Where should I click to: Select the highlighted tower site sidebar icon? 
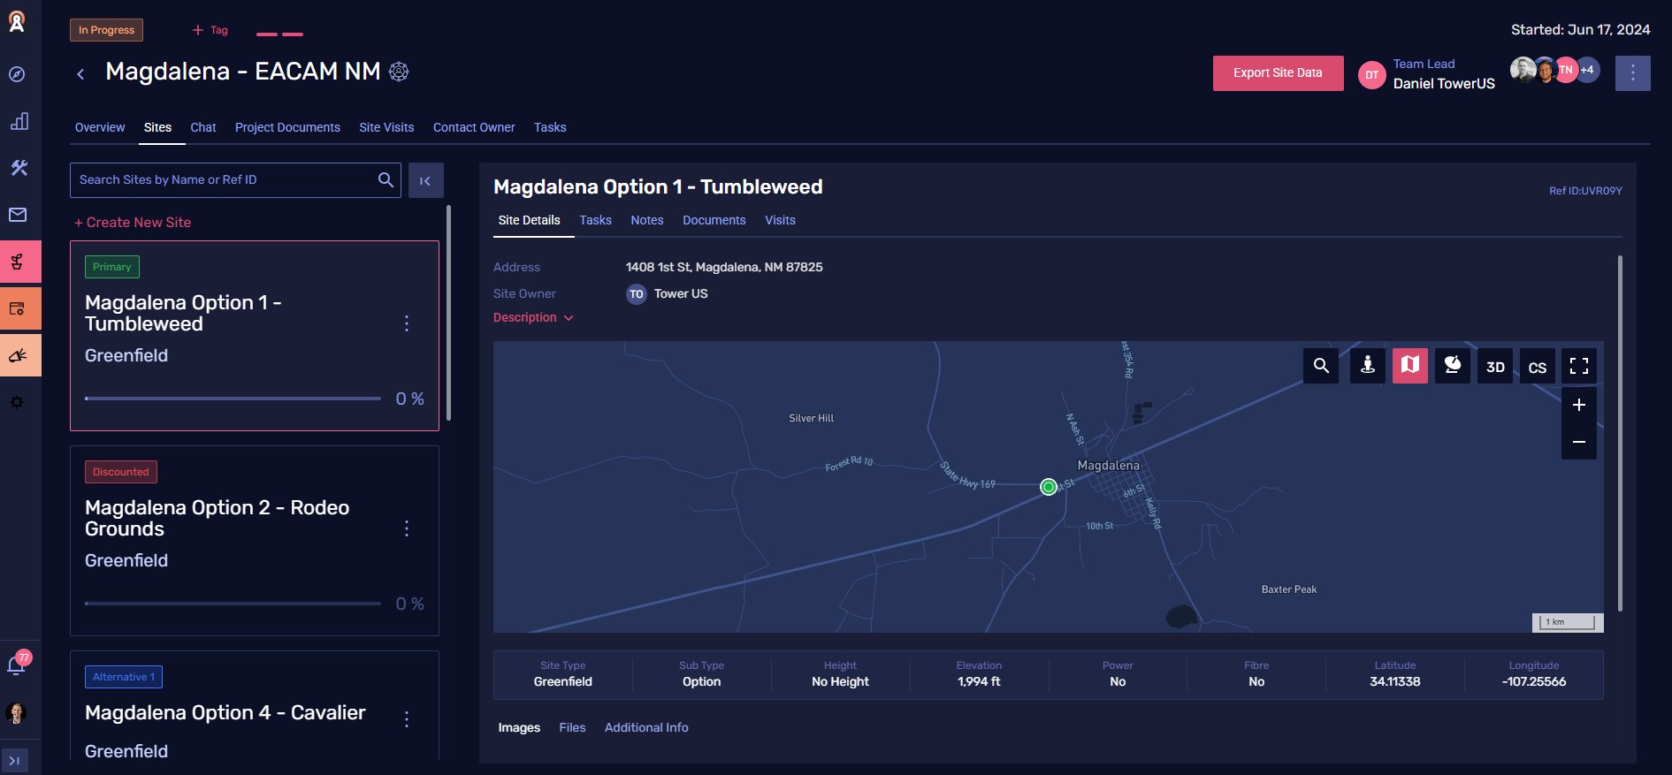click(x=20, y=262)
